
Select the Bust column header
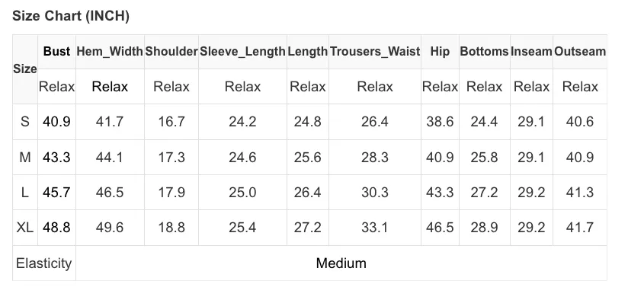(x=56, y=51)
